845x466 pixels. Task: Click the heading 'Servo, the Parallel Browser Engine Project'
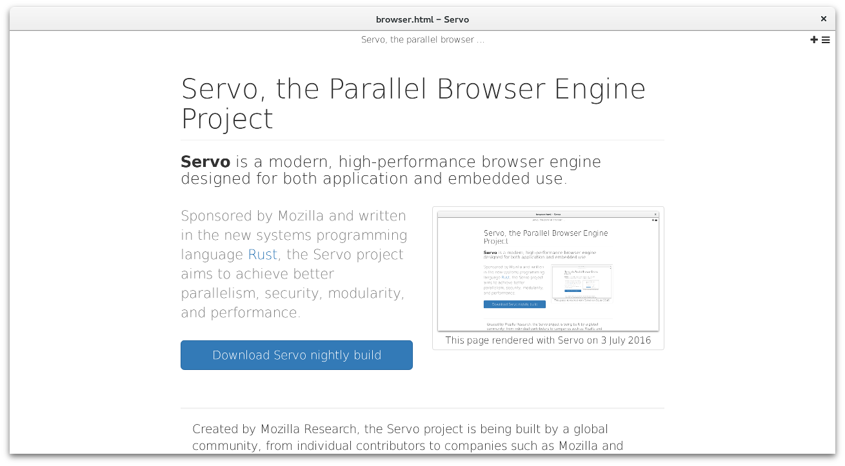click(413, 103)
